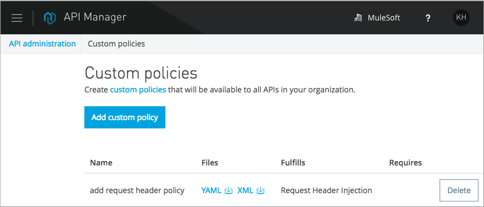Open the hamburger navigation menu

(x=17, y=18)
